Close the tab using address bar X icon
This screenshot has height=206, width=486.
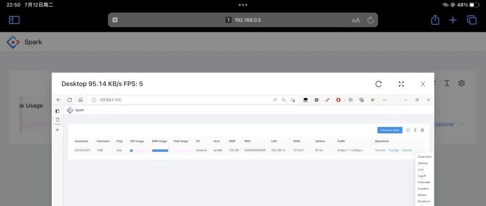(115, 20)
